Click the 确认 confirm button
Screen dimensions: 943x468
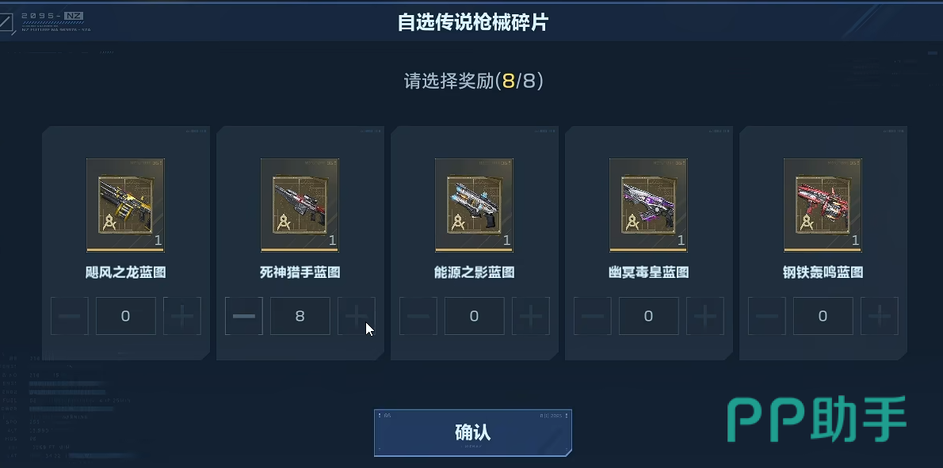pyautogui.click(x=473, y=432)
